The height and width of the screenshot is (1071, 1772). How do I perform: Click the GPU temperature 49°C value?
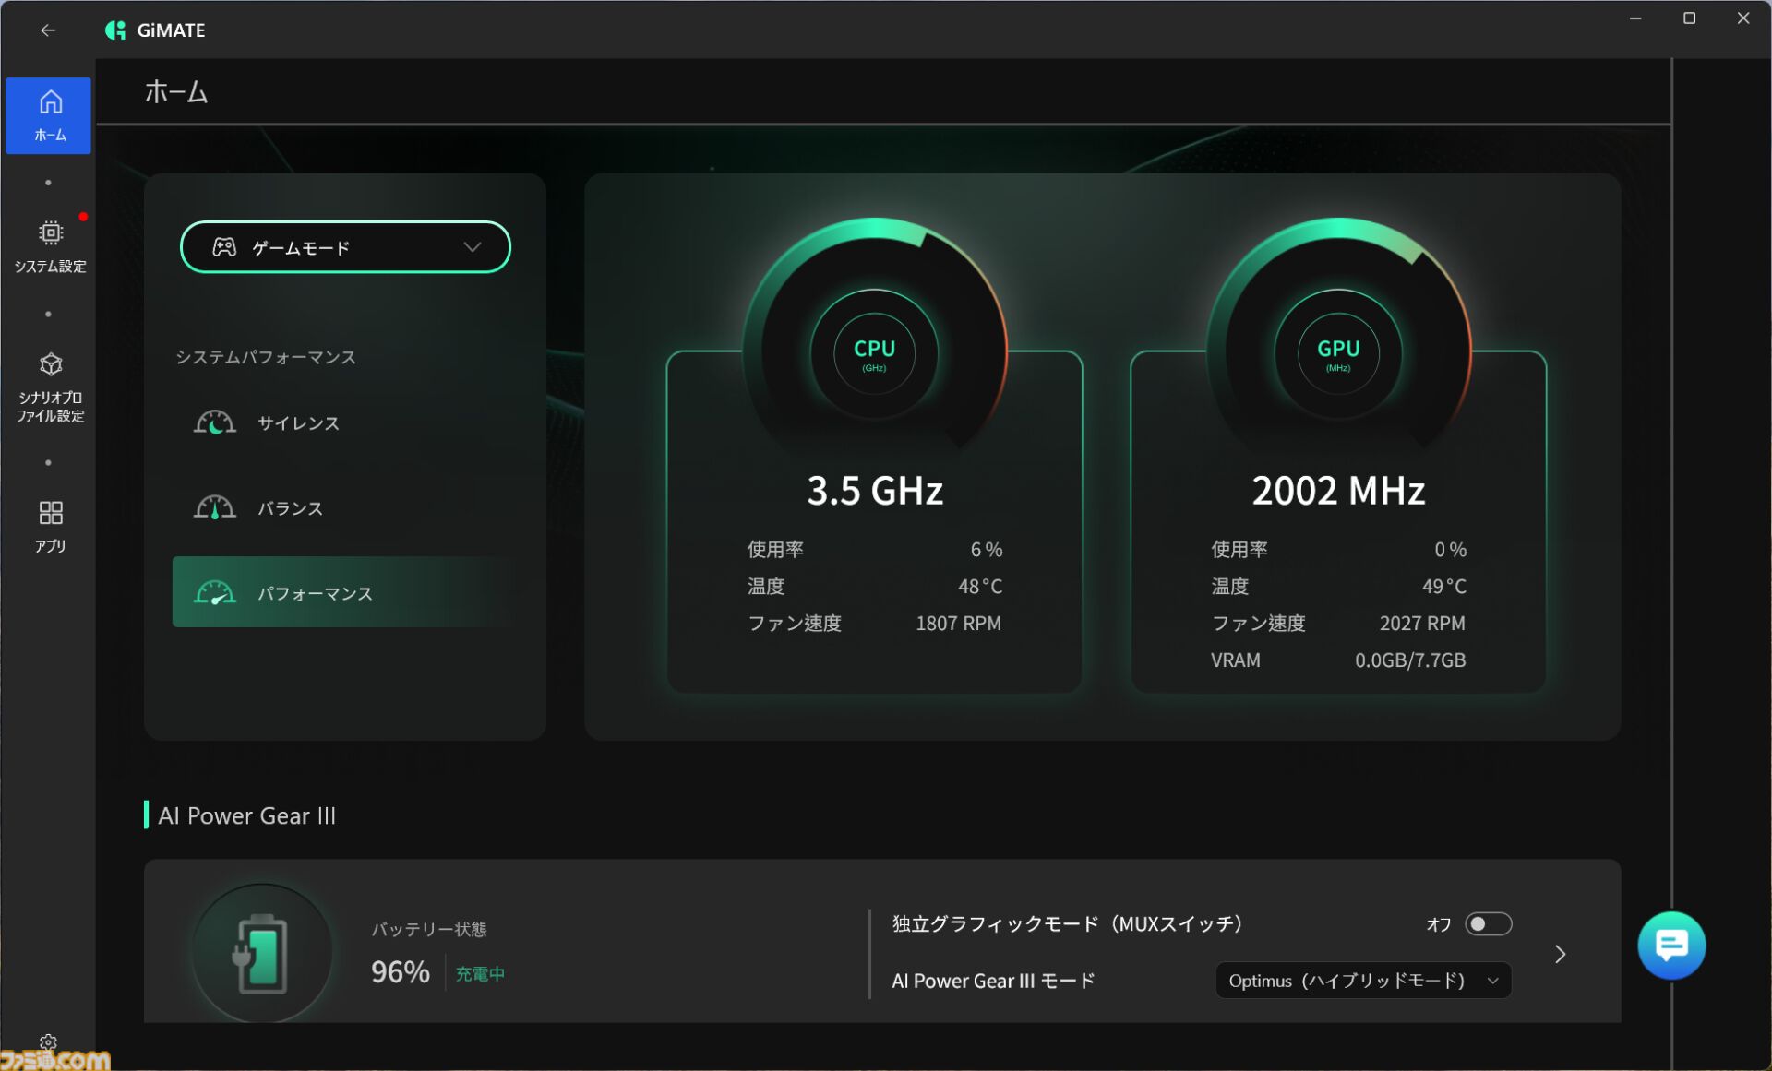click(1444, 587)
